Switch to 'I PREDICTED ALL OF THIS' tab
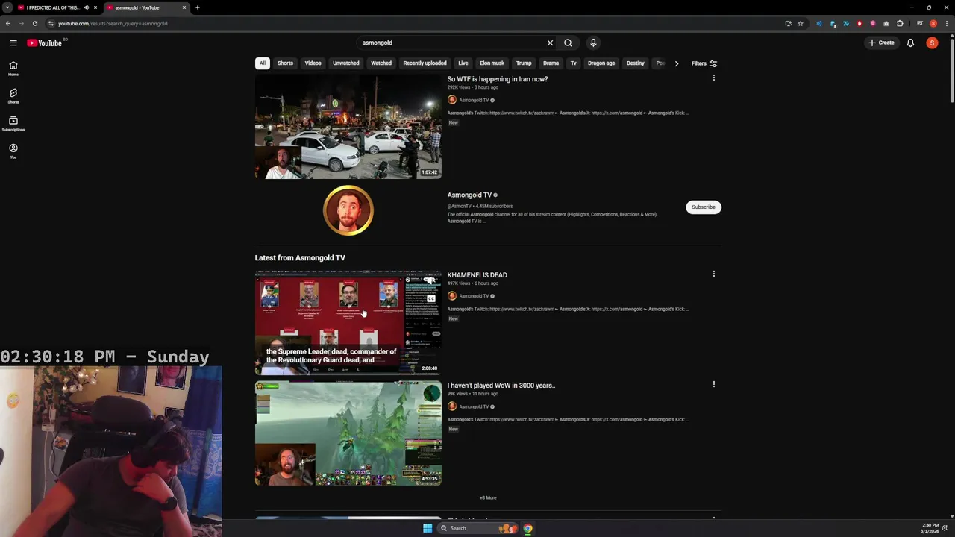The height and width of the screenshot is (537, 955). [x=52, y=7]
